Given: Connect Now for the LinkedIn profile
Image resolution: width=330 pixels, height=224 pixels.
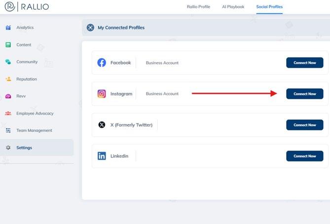Looking at the screenshot, I should pyautogui.click(x=304, y=156).
